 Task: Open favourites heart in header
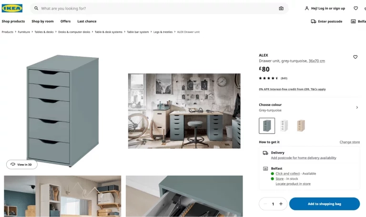356,9
